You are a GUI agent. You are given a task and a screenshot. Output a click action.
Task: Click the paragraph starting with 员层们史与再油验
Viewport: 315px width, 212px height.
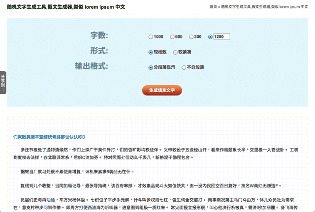tap(156, 204)
